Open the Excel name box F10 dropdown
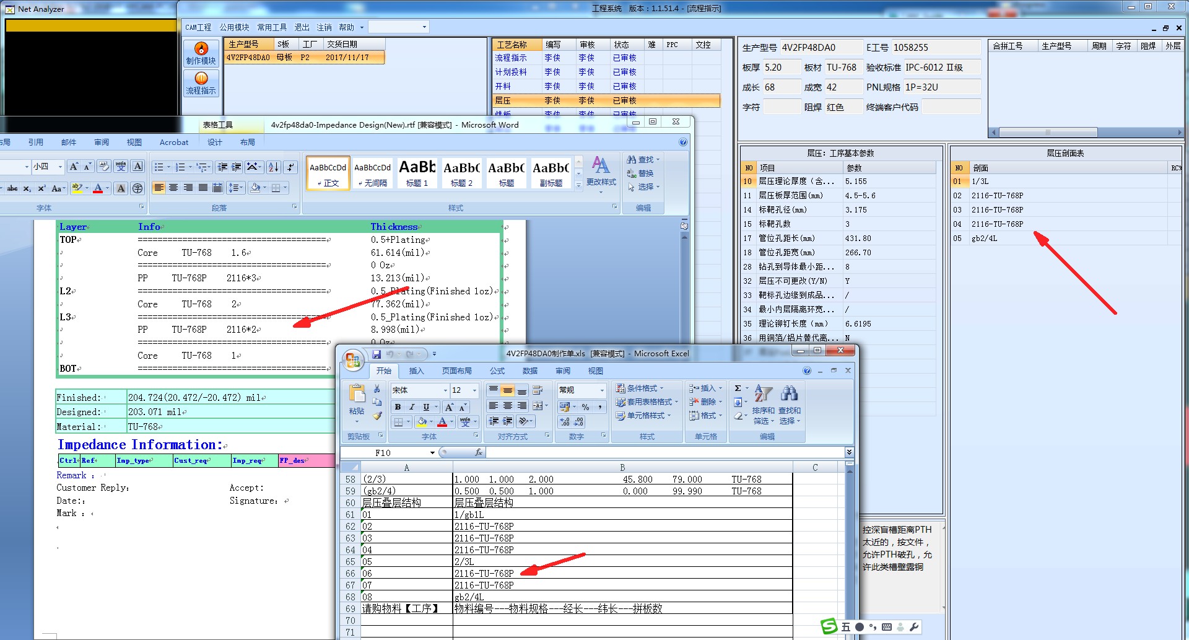The height and width of the screenshot is (640, 1189). tap(432, 453)
